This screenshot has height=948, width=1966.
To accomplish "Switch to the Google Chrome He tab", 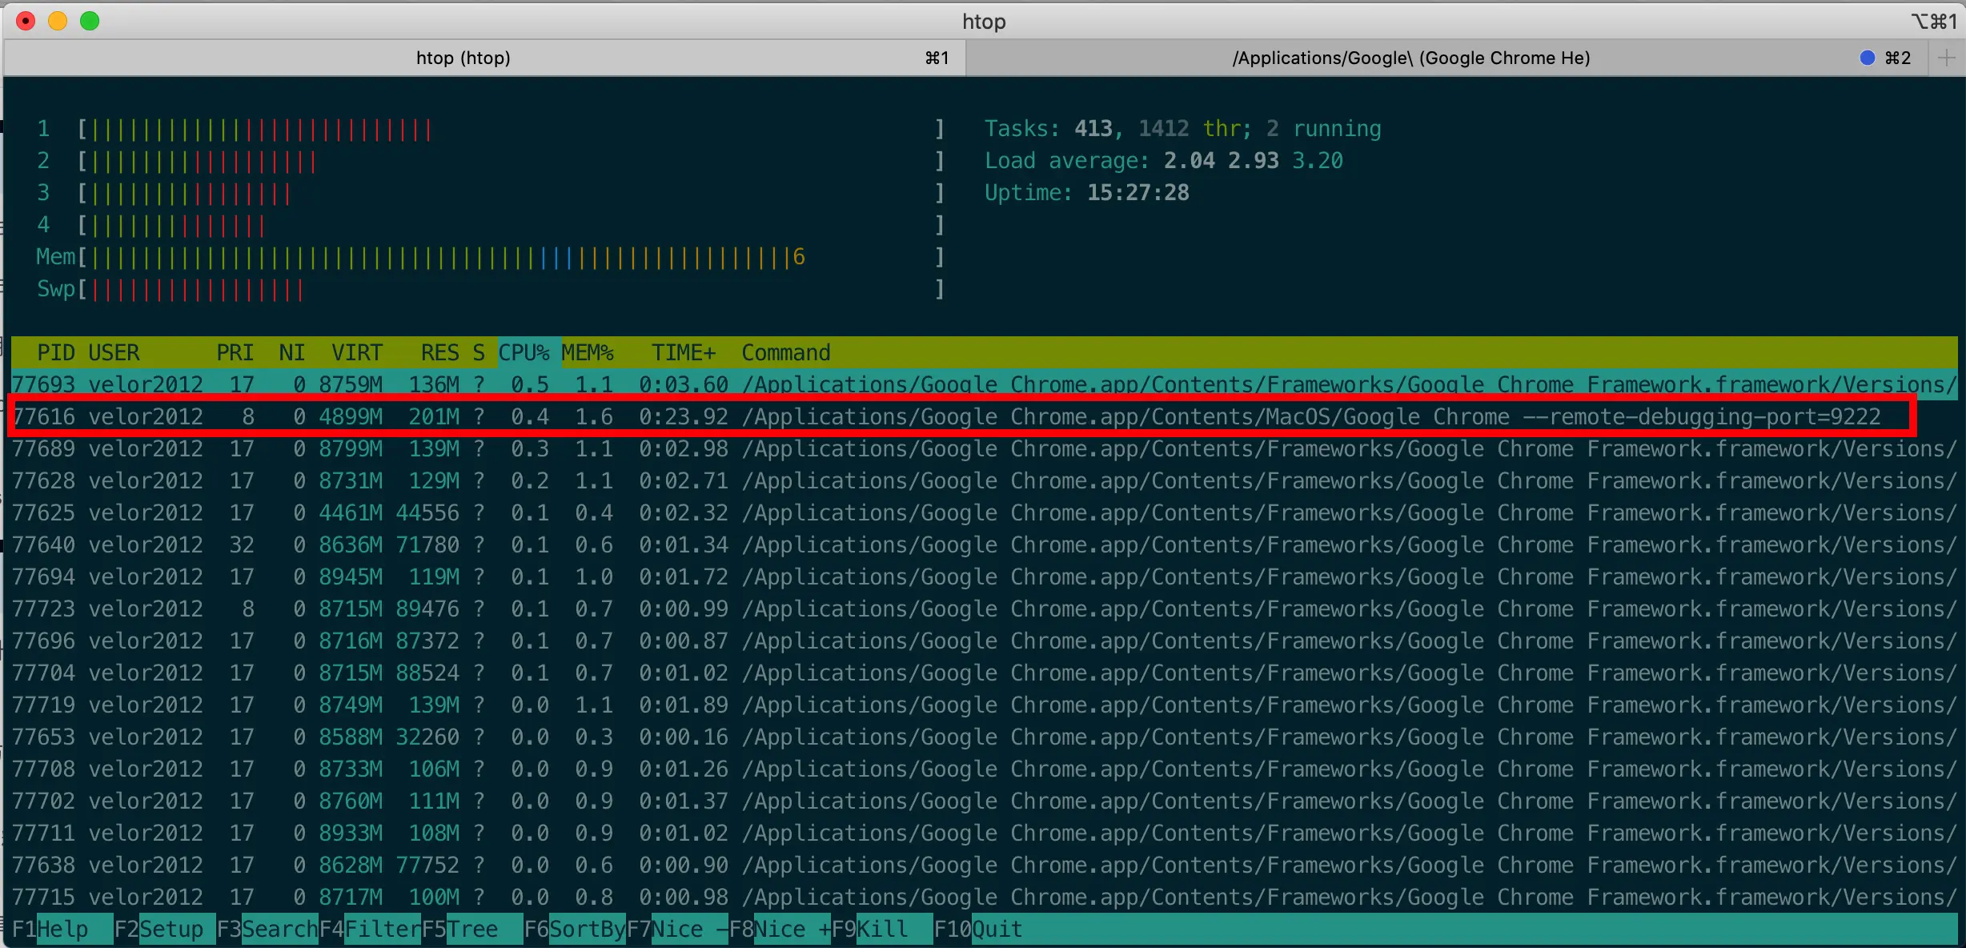I will [1410, 58].
